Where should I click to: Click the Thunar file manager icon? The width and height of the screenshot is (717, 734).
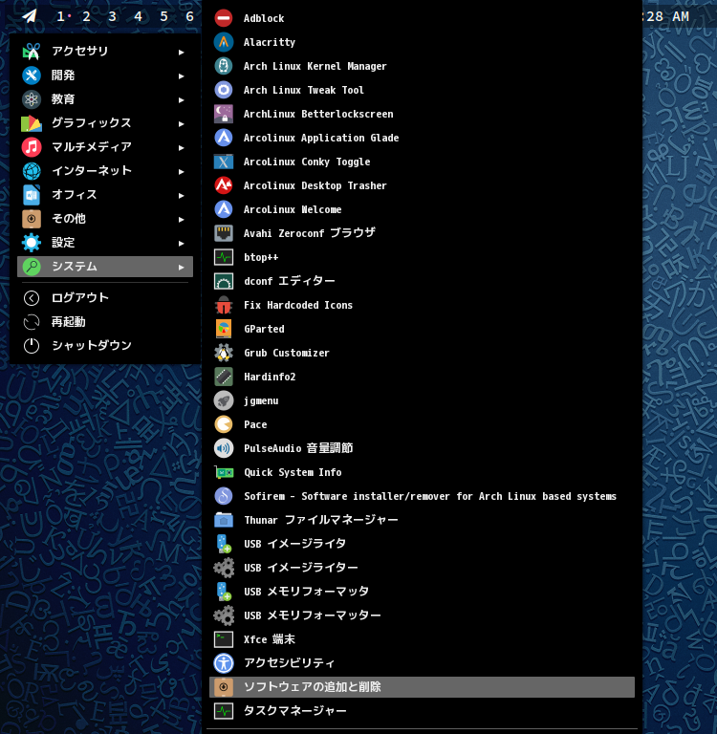[x=224, y=520]
